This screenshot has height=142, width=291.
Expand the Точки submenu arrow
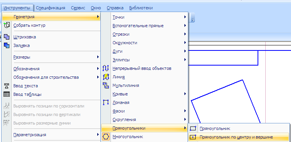coord(185,17)
